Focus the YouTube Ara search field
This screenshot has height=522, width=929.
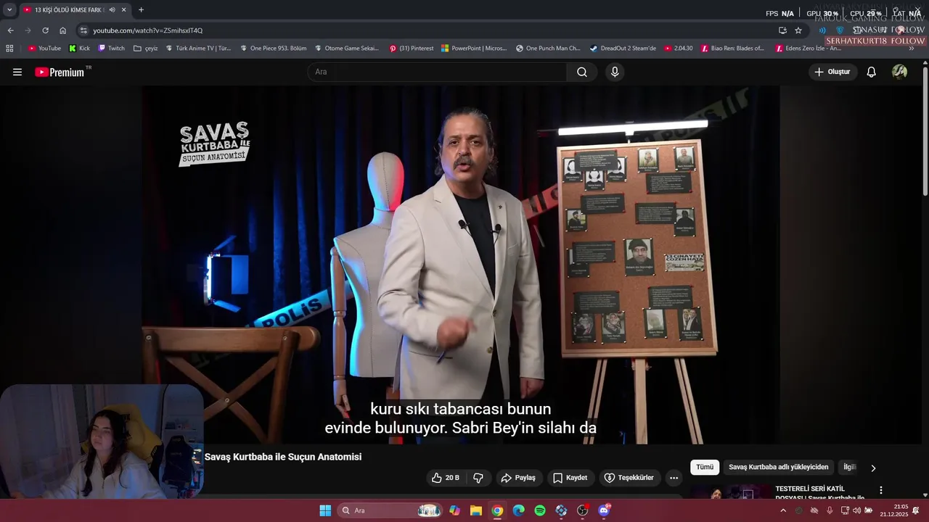pos(437,72)
